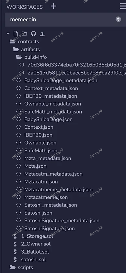Click the upload file icon
This screenshot has height=273, width=126.
[42, 34]
